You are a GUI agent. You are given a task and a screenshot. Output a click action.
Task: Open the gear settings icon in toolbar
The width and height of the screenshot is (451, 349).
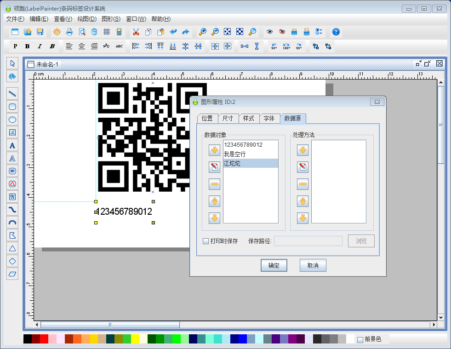[57, 32]
